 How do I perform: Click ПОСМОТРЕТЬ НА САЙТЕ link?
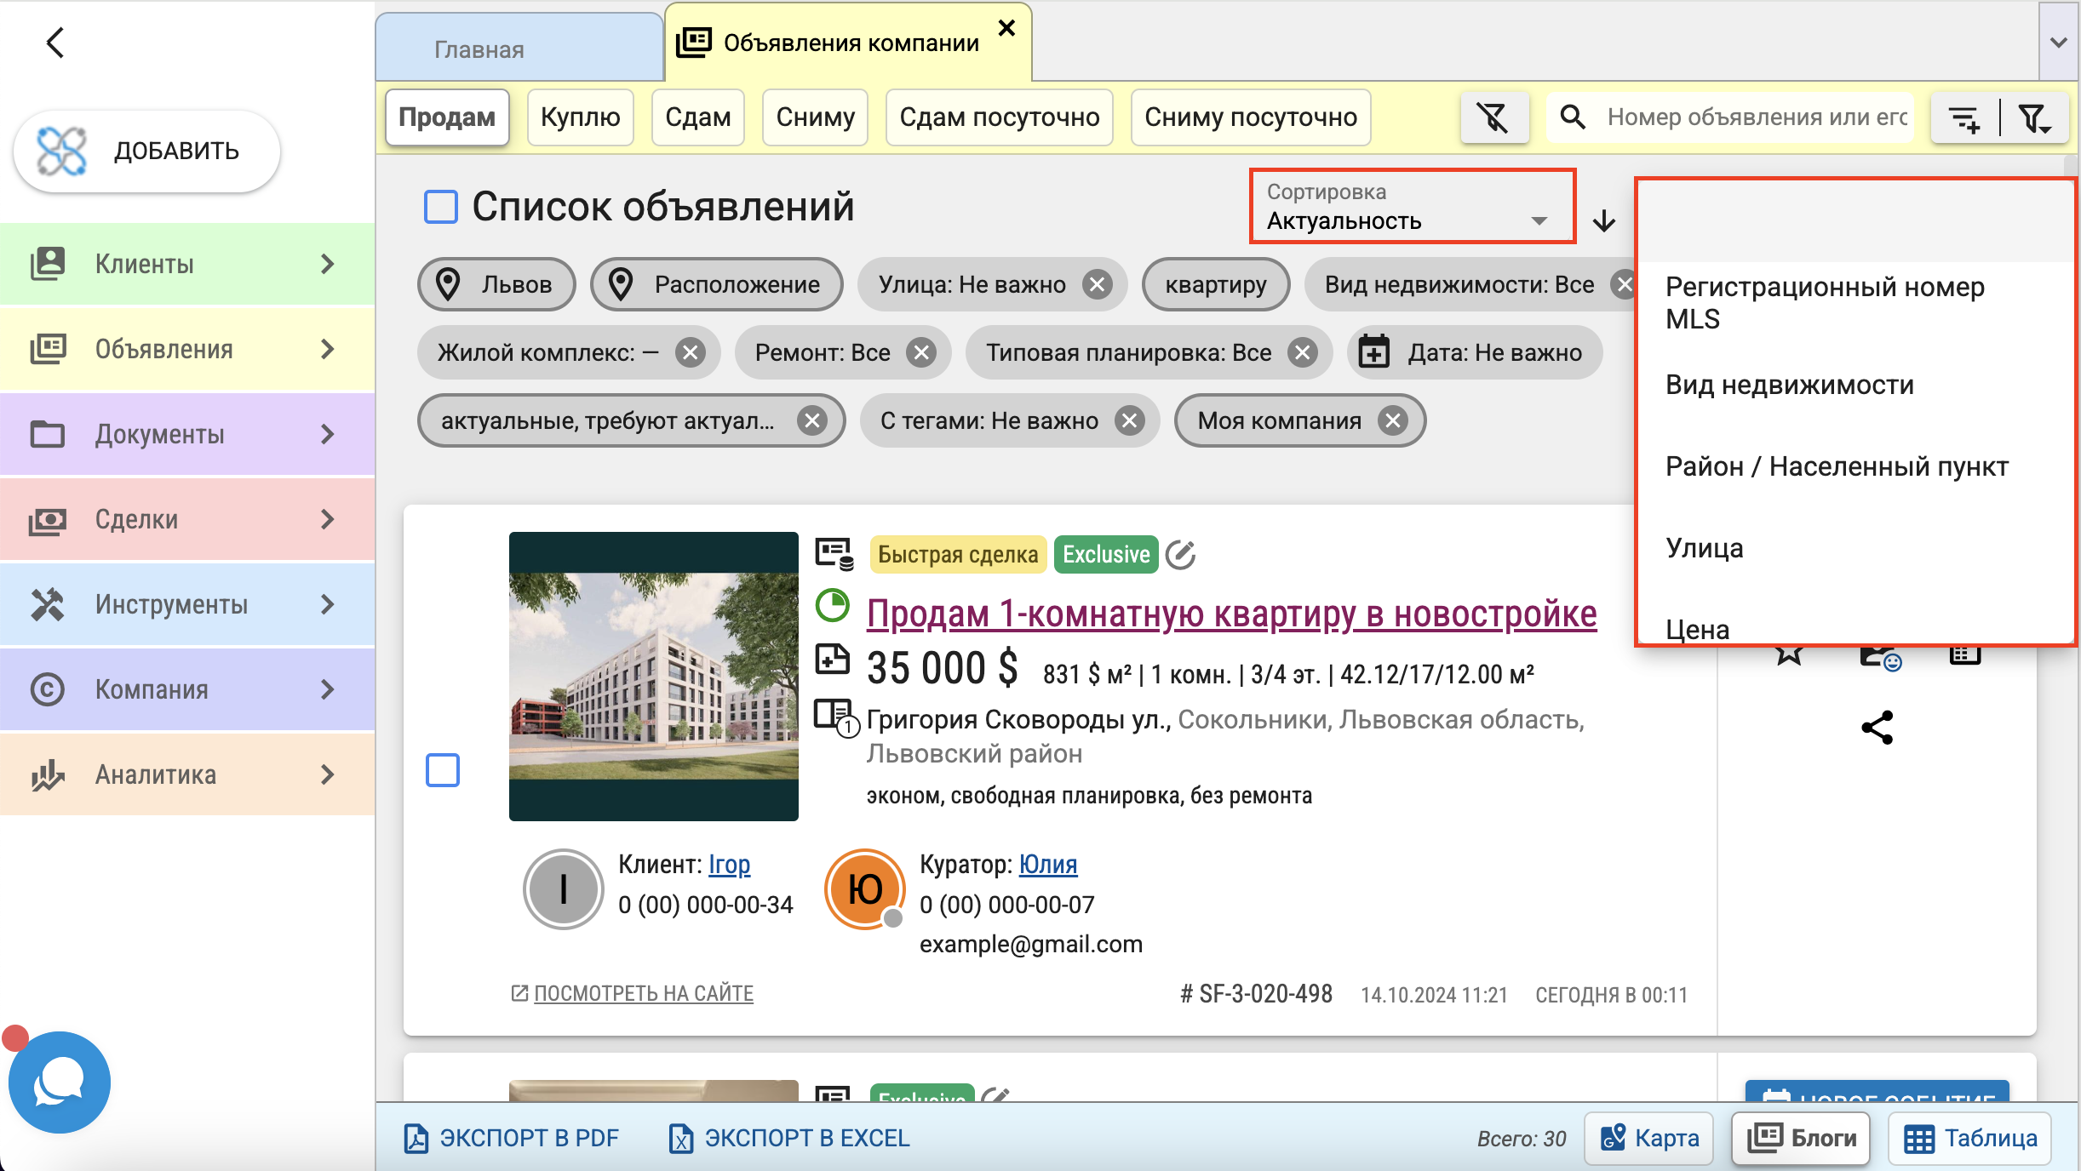pos(632,993)
